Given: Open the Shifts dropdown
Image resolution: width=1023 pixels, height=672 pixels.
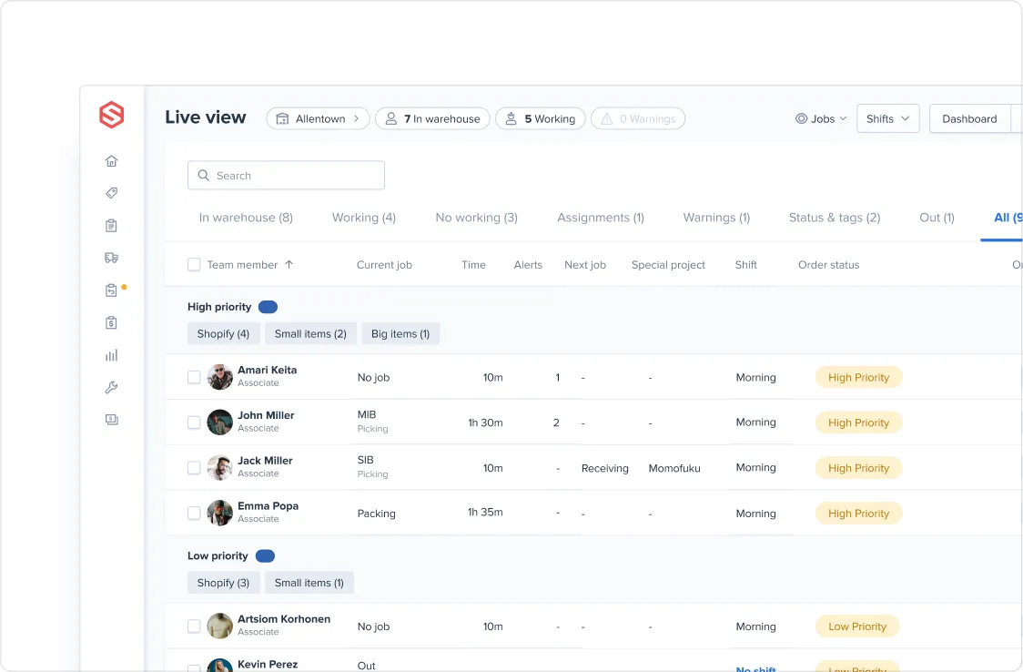Looking at the screenshot, I should pos(887,118).
